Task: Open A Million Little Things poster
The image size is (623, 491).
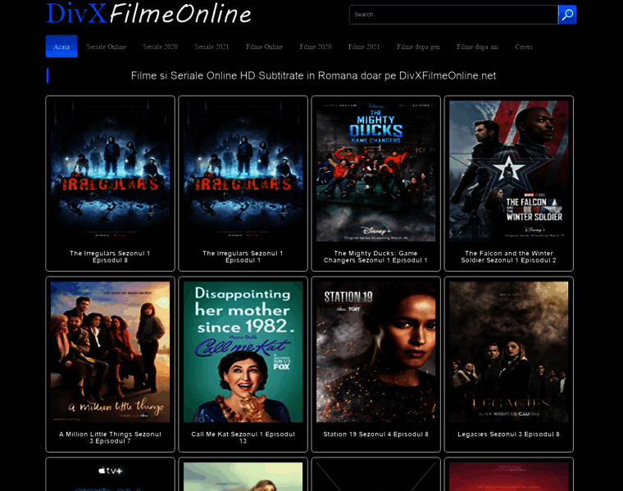Action: [x=110, y=351]
